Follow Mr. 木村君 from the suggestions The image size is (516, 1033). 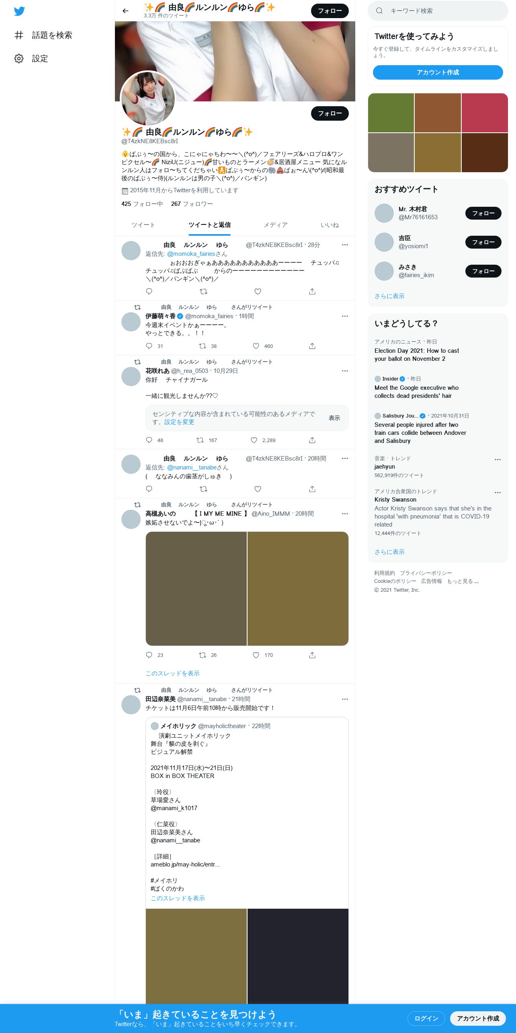point(483,213)
